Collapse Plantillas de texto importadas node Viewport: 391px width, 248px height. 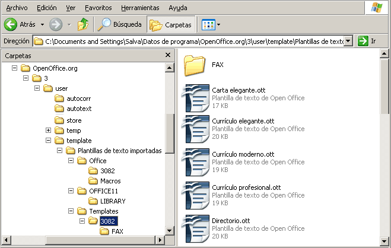coord(59,150)
